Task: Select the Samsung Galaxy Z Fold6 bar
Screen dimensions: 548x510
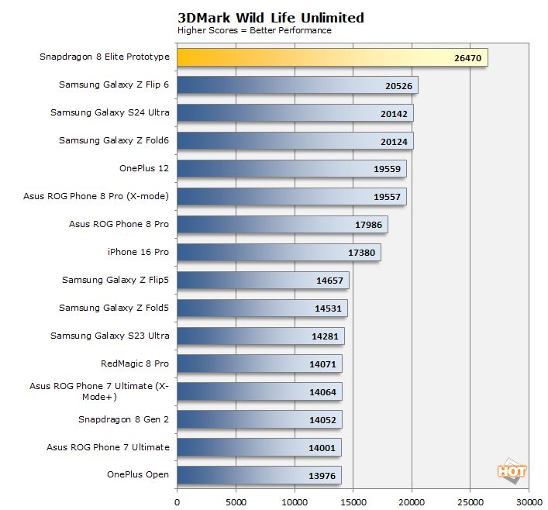Action: 295,141
